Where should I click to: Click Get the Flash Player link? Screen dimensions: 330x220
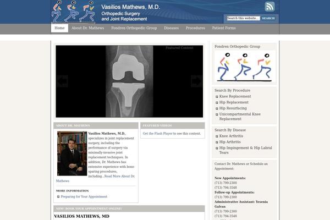click(x=158, y=134)
